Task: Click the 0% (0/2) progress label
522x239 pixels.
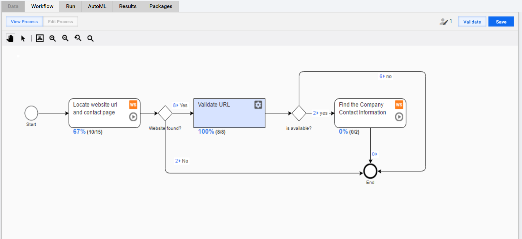Action: [x=349, y=132]
